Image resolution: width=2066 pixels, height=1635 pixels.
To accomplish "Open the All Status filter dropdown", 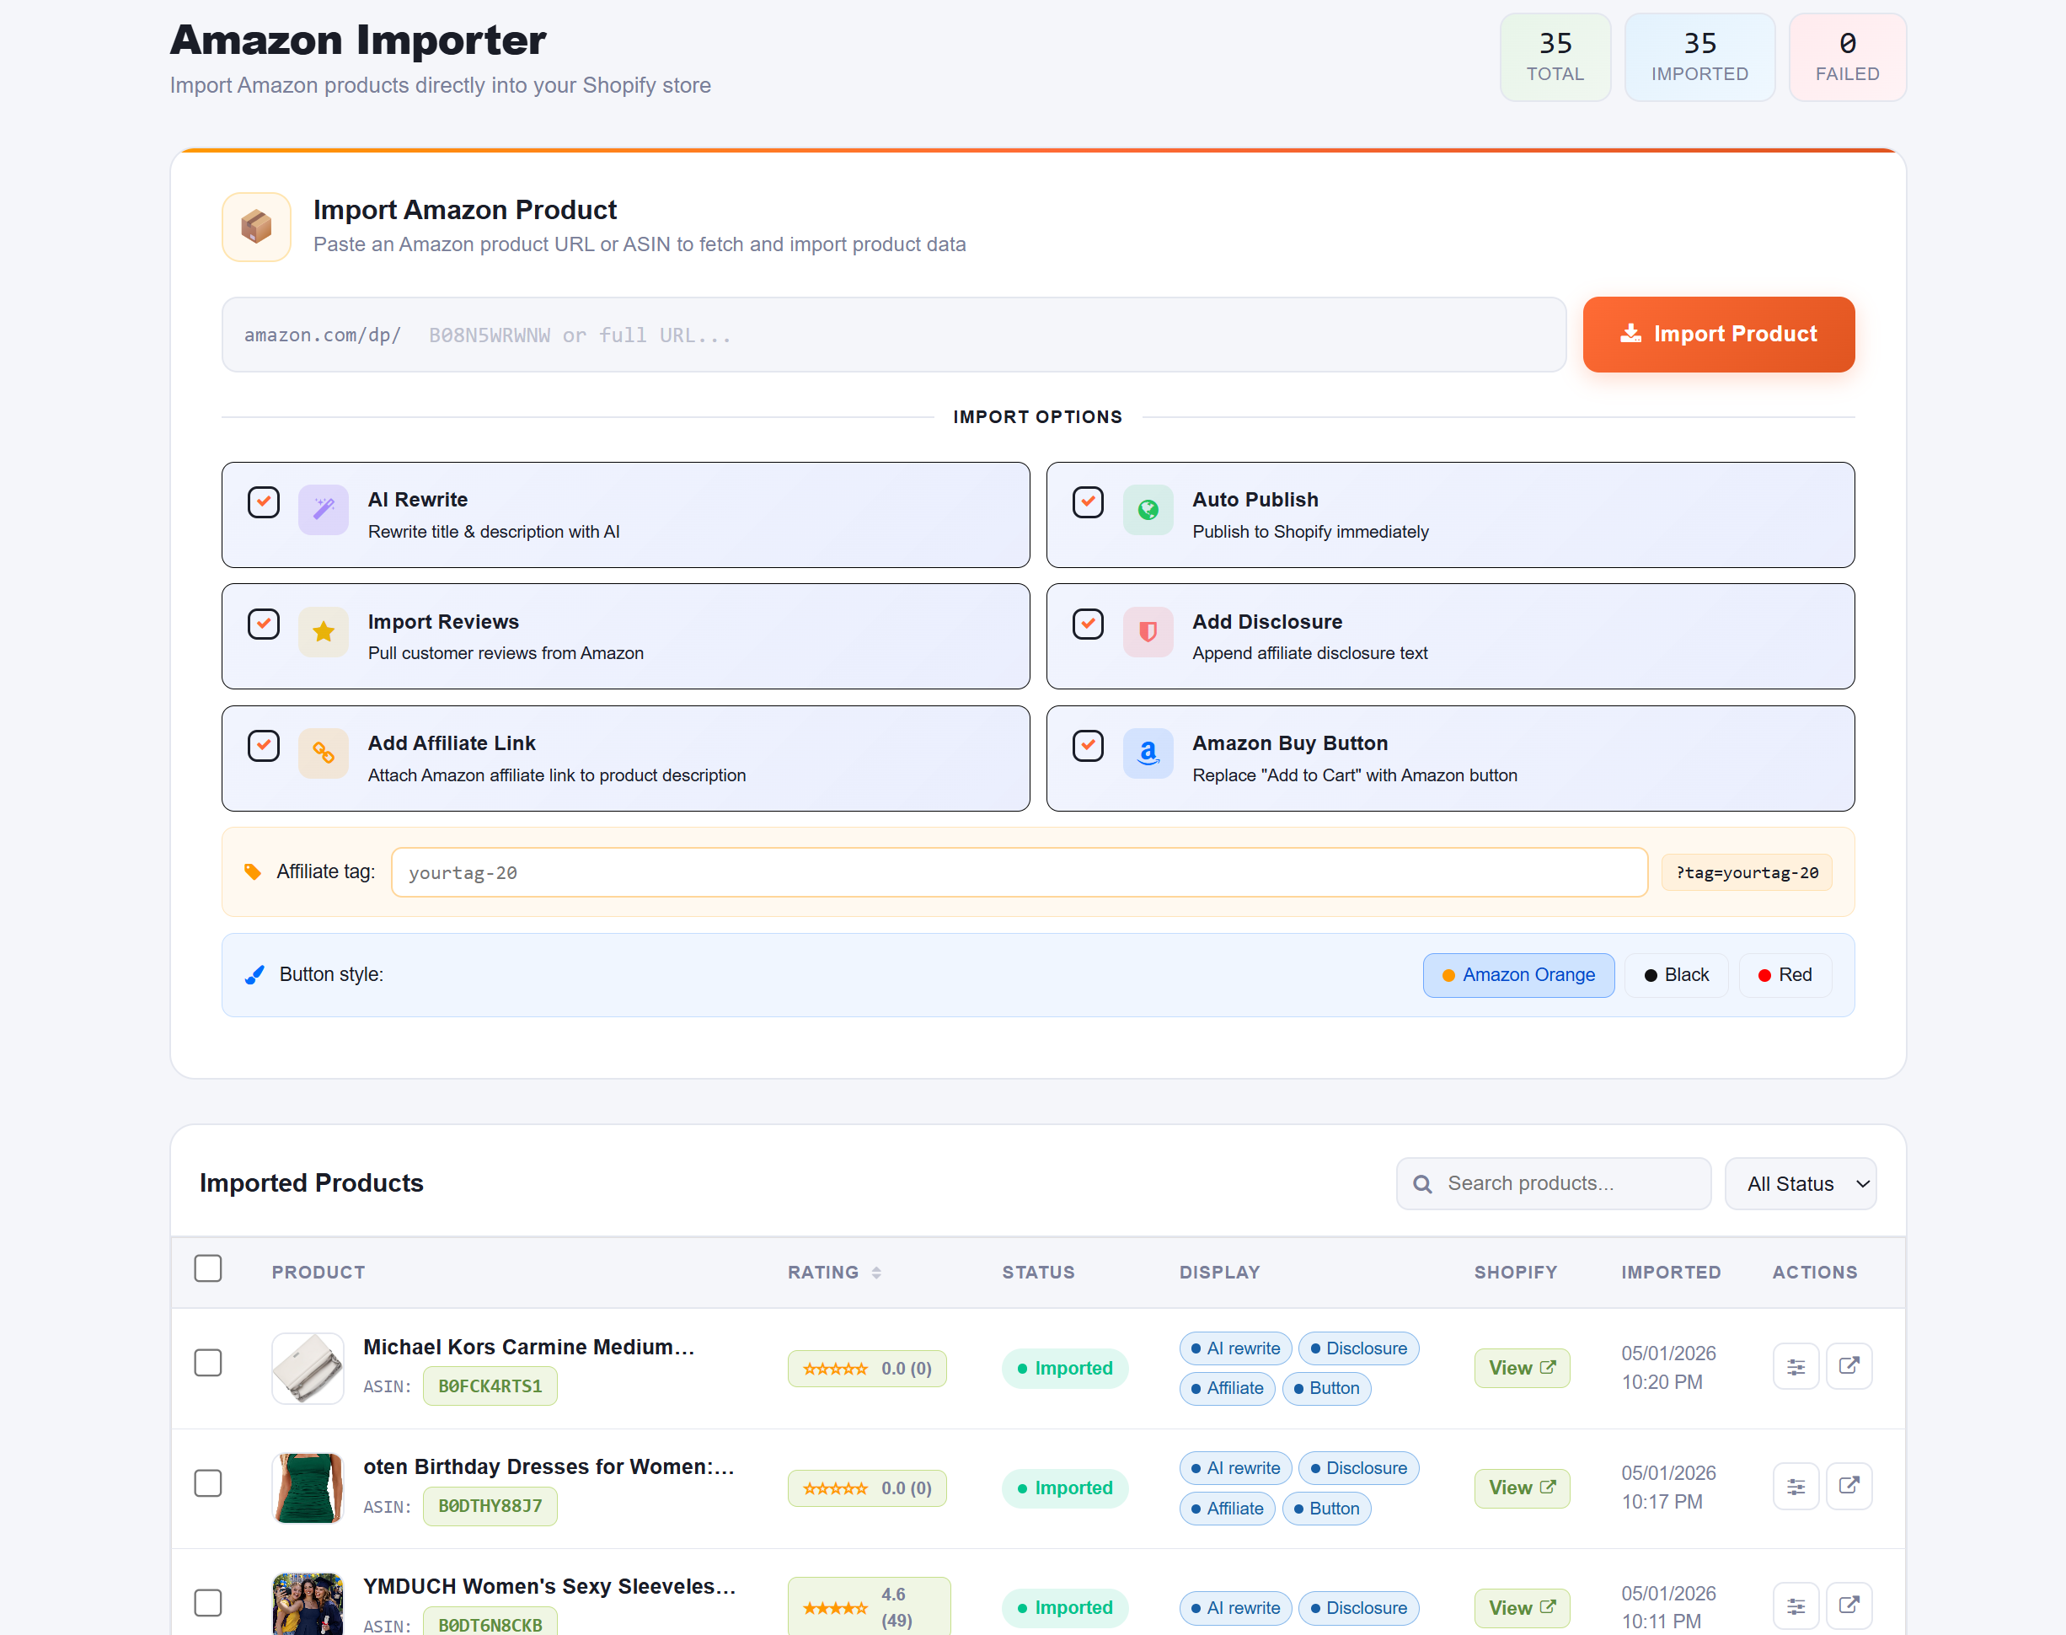I will coord(1800,1184).
